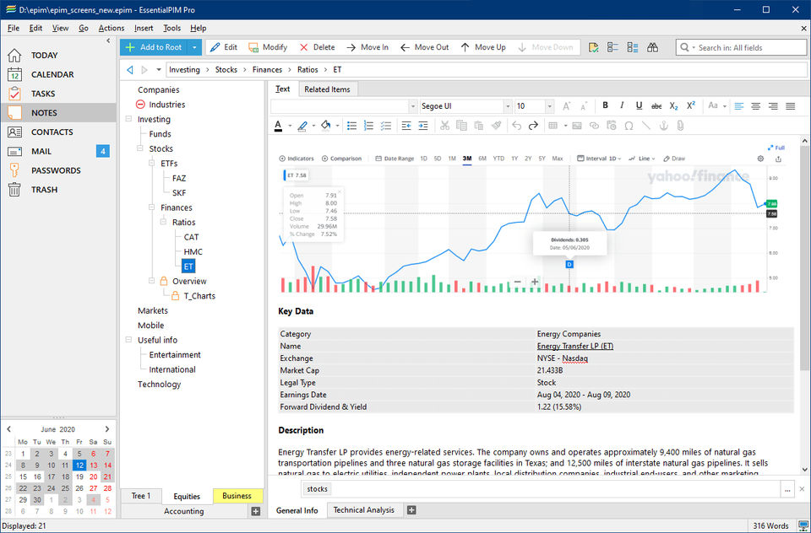
Task: Click the binoculars find icon
Action: coord(652,47)
